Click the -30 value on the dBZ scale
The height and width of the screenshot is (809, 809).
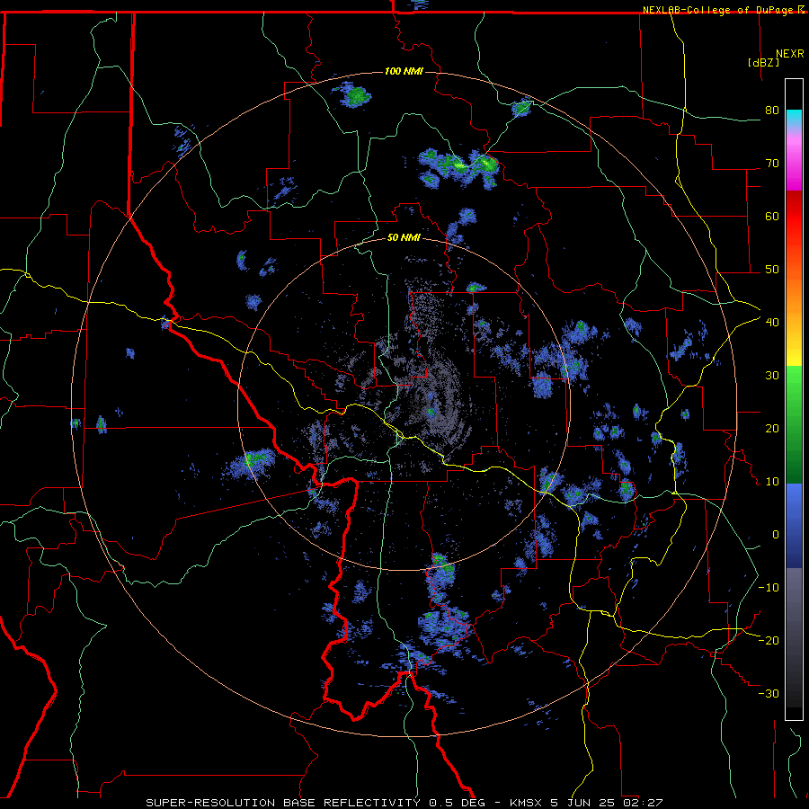(x=769, y=693)
